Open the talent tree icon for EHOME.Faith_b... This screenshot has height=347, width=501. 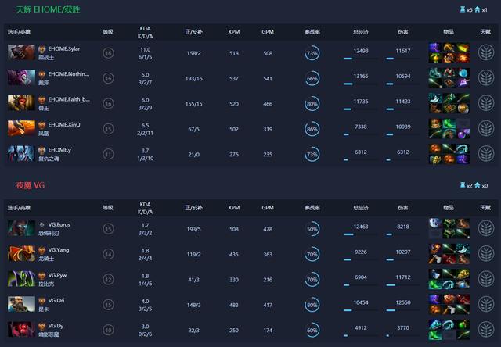(x=485, y=103)
